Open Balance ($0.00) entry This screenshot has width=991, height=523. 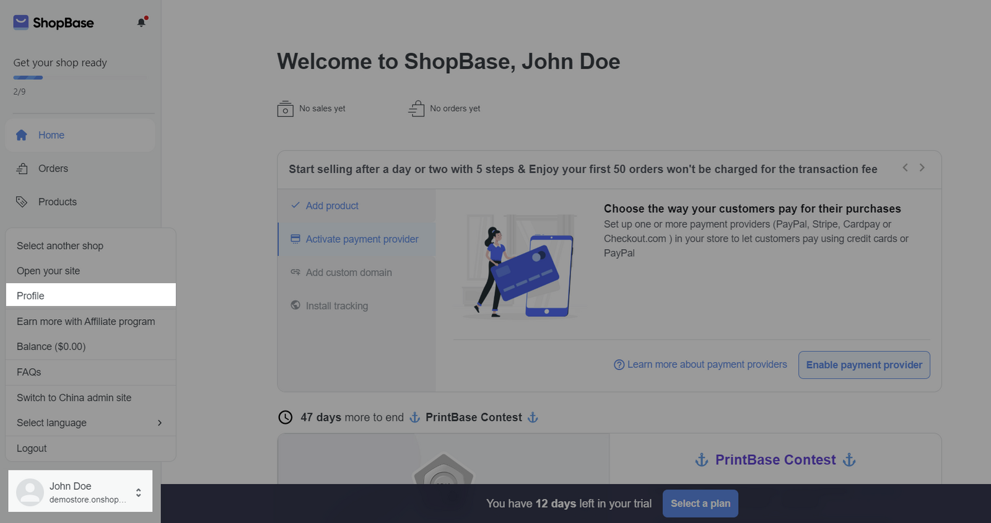point(91,346)
